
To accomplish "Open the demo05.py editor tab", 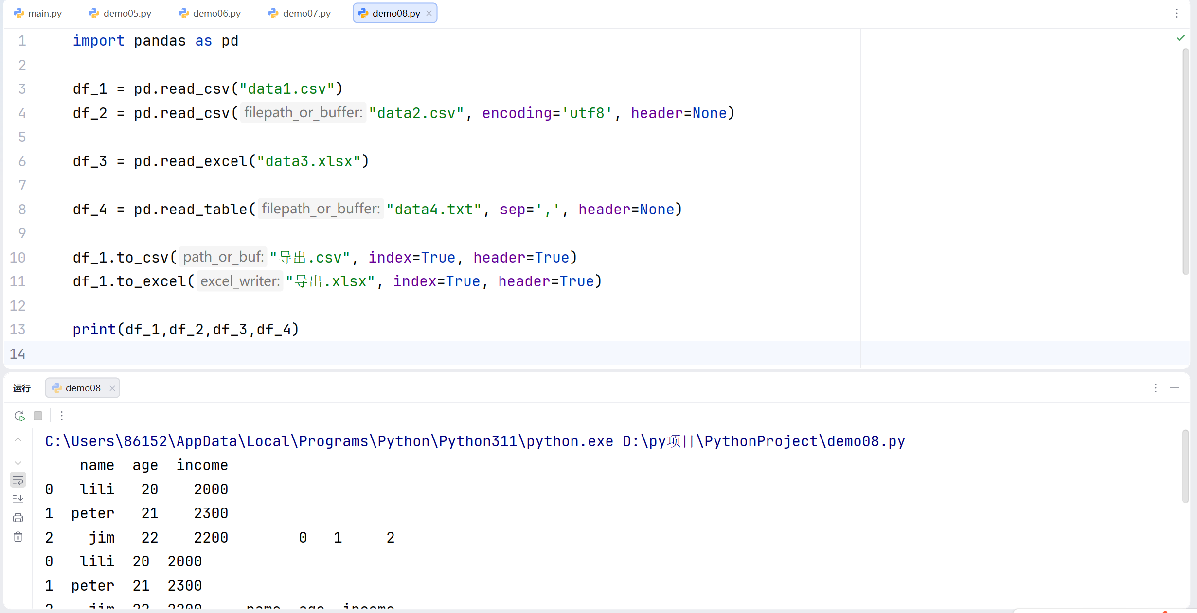I will point(120,13).
